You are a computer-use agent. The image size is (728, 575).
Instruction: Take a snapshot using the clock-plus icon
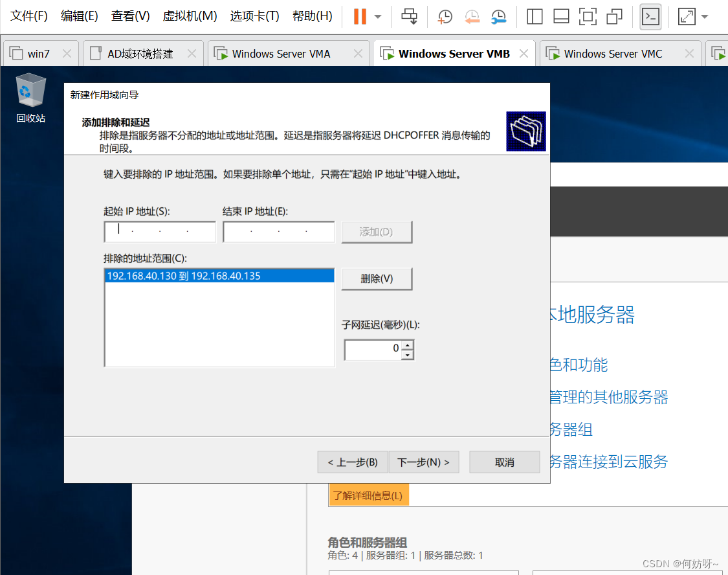[x=445, y=17]
